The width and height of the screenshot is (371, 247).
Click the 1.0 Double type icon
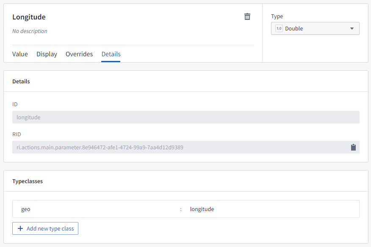(x=279, y=28)
